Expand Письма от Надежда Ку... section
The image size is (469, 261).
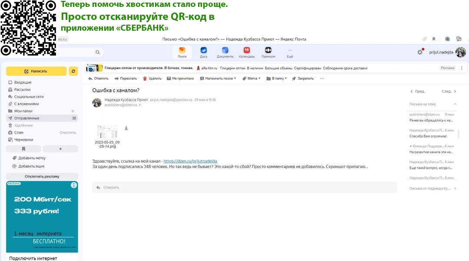pyautogui.click(x=433, y=189)
